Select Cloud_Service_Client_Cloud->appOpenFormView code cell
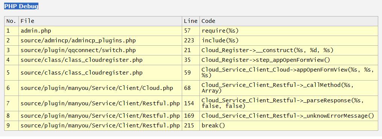 pyautogui.click(x=289, y=73)
